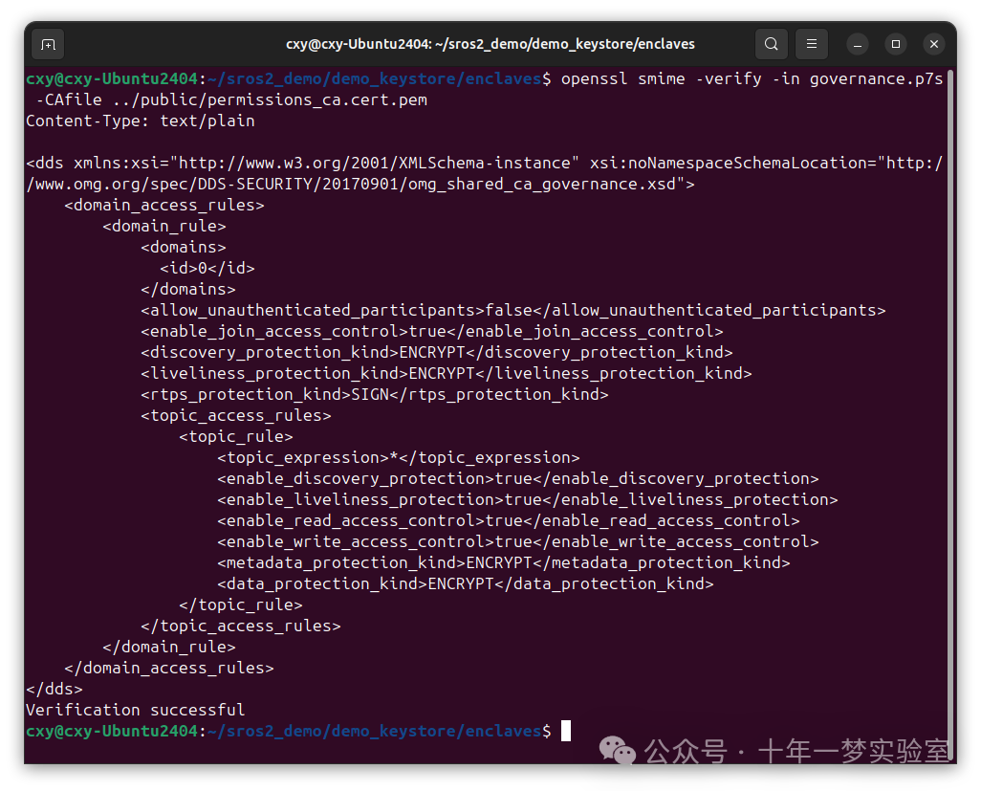Image resolution: width=981 pixels, height=791 pixels.
Task: Click the rtps_protection_kind SIGN line
Action: point(374,394)
